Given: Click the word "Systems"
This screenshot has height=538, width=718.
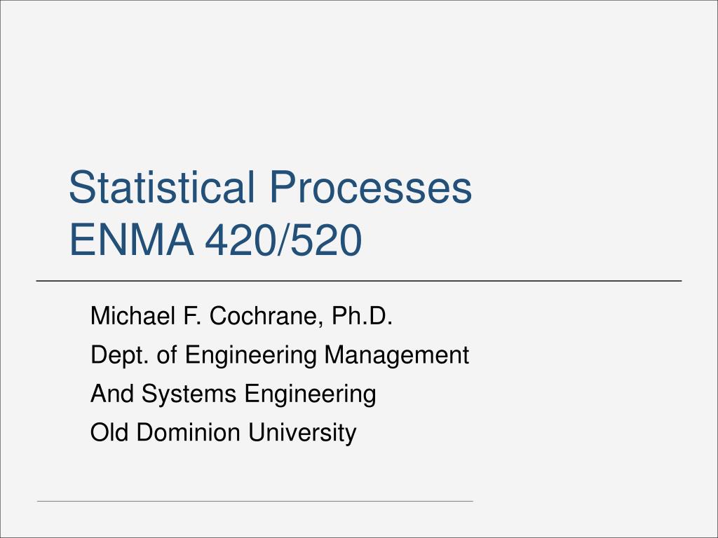Looking at the screenshot, I should pyautogui.click(x=189, y=395).
